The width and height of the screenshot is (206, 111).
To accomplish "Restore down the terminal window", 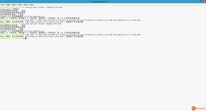I will tap(201, 1).
